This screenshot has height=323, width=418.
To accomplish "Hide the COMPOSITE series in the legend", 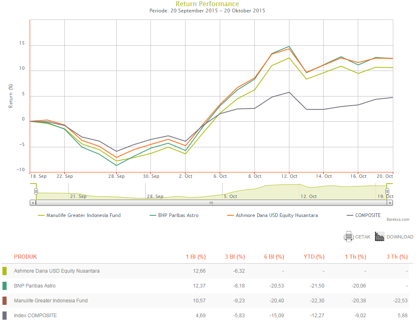I will click(x=368, y=215).
